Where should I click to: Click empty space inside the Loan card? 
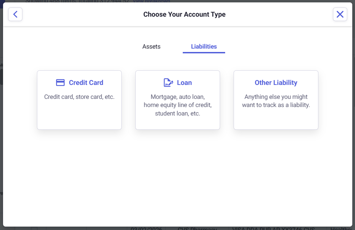[178, 123]
